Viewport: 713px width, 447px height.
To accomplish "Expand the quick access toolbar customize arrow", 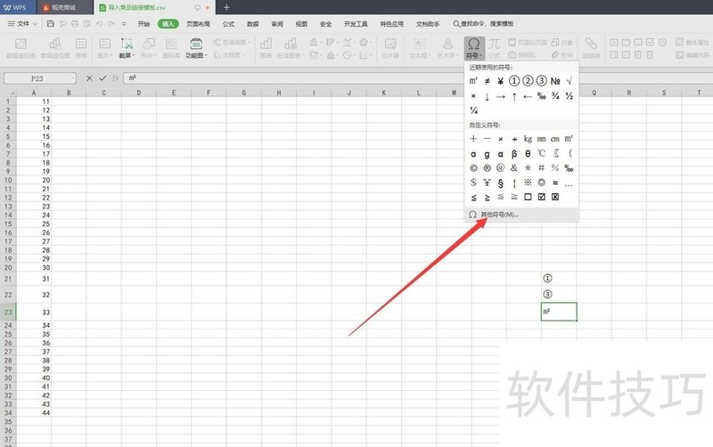I will pos(124,24).
